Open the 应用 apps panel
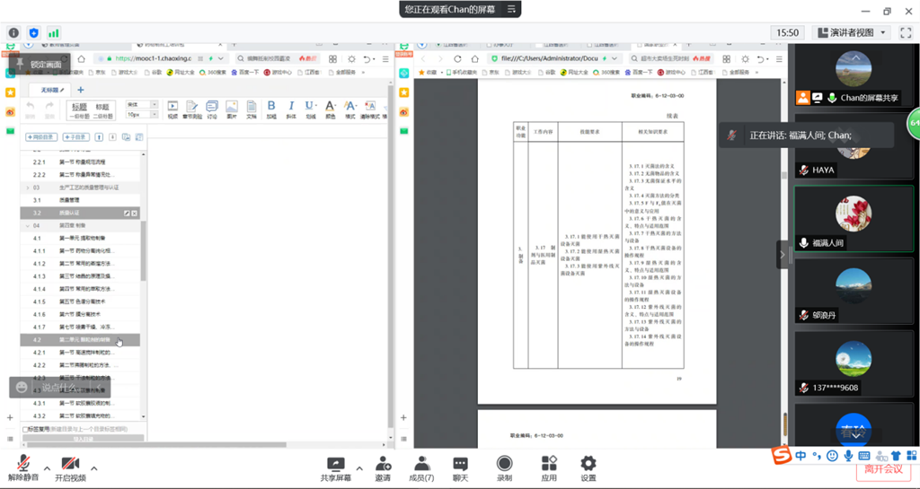The height and width of the screenshot is (489, 920). click(549, 469)
